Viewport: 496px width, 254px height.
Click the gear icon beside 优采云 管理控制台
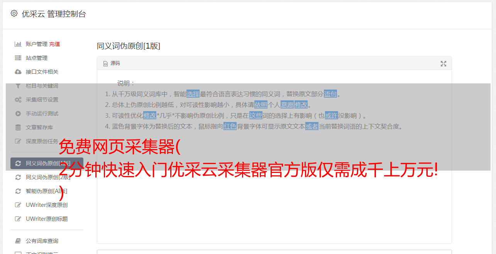[14, 13]
